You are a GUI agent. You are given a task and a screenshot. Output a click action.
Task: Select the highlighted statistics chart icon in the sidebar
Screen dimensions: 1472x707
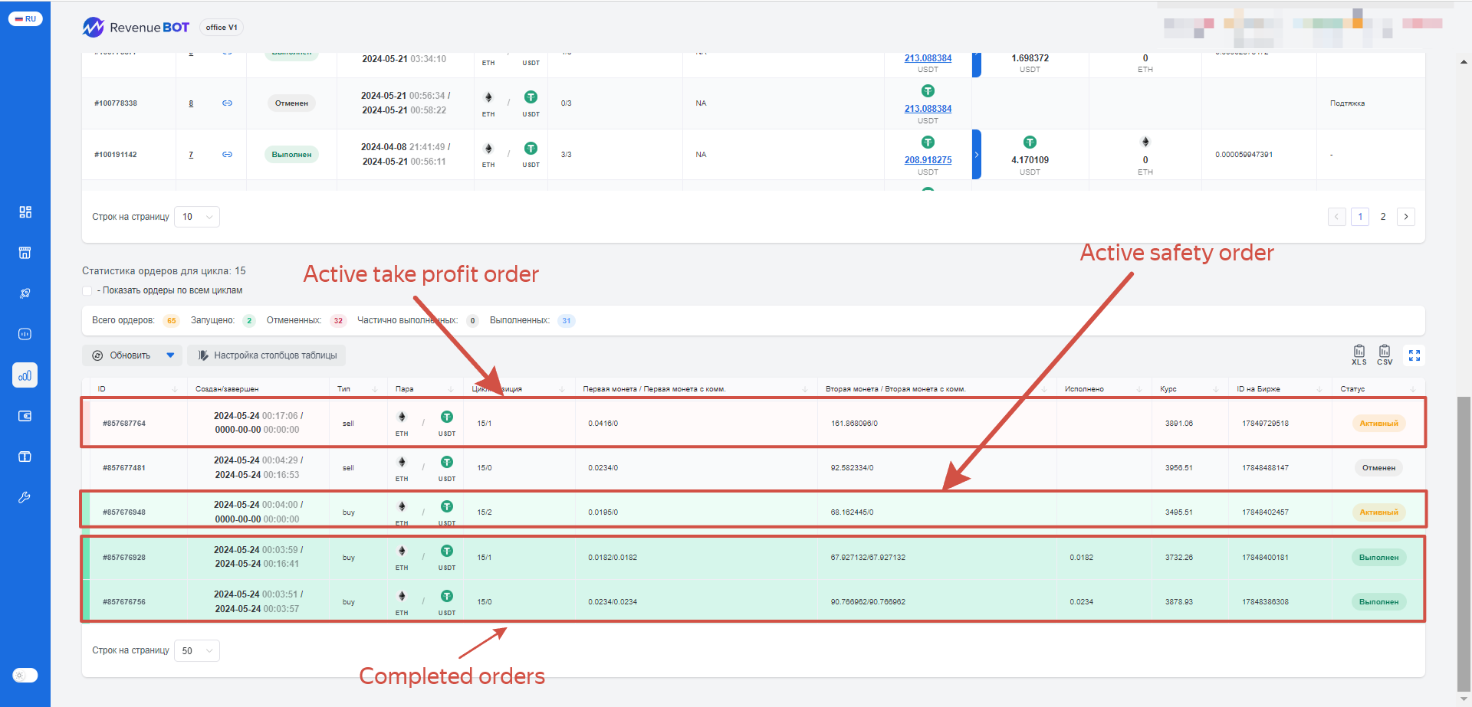coord(25,375)
